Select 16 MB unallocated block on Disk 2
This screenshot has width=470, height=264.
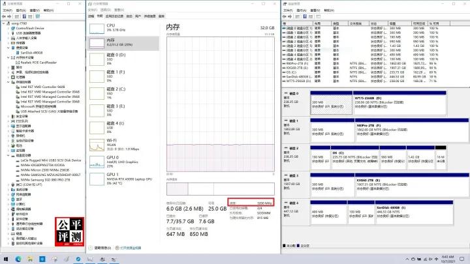point(441,158)
